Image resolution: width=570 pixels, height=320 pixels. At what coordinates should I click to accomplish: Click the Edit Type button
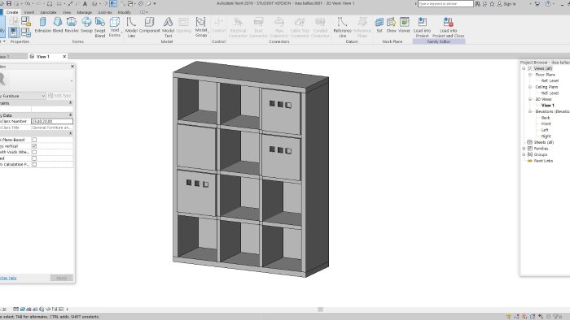[x=59, y=96]
